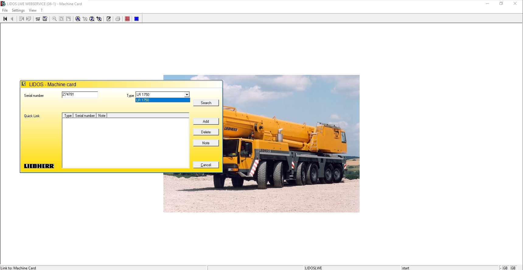This screenshot has height=270, width=523.
Task: Click the 'LIDOSLWE' status bar text
Action: pos(313,268)
